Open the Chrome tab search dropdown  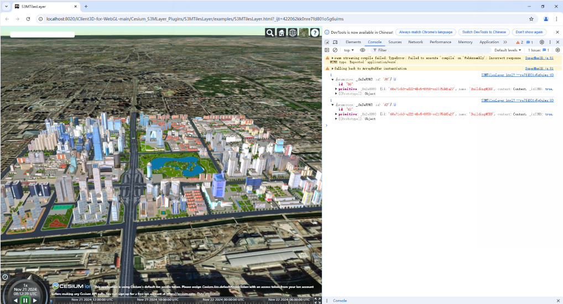click(6, 7)
